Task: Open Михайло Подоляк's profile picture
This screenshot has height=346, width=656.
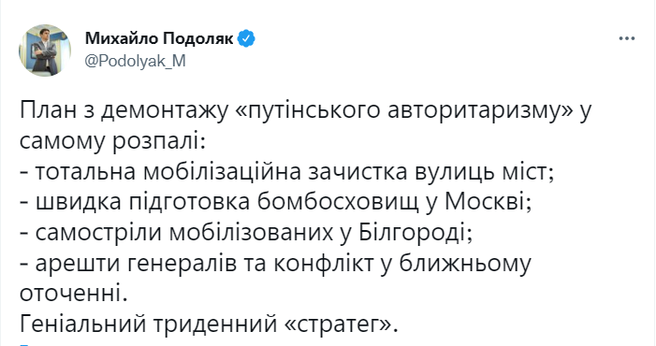Action: tap(45, 50)
